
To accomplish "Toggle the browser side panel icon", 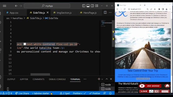I will click(163, 9).
